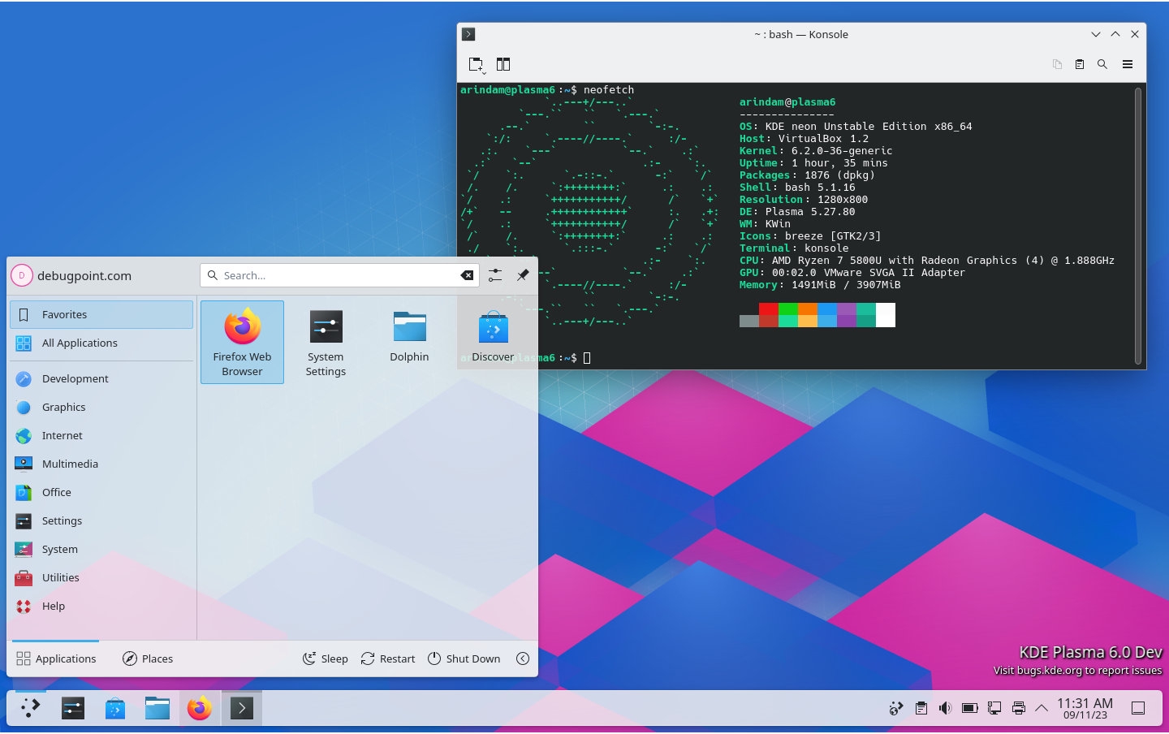Open the Graphics category
Screen dimensions: 1169x734
(x=101, y=407)
